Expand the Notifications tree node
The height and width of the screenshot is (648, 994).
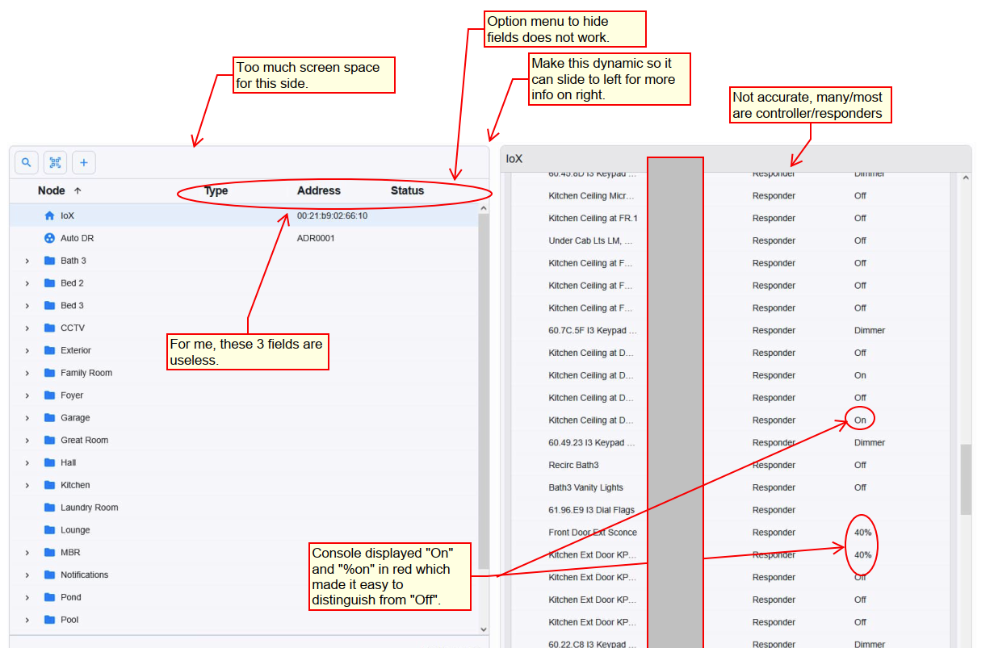coord(27,575)
